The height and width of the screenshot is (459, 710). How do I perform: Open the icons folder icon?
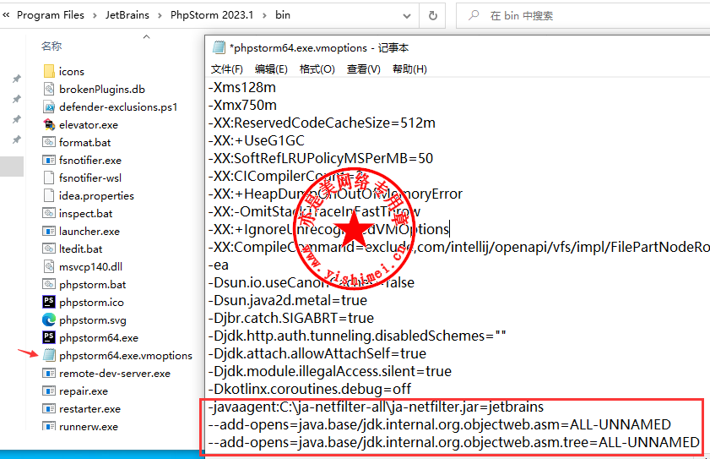point(49,71)
